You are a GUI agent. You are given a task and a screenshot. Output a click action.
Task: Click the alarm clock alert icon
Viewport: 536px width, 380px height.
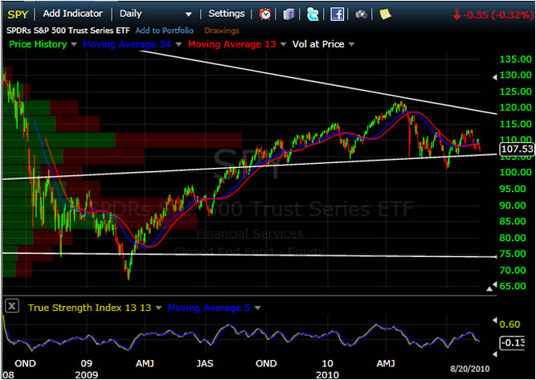[265, 14]
